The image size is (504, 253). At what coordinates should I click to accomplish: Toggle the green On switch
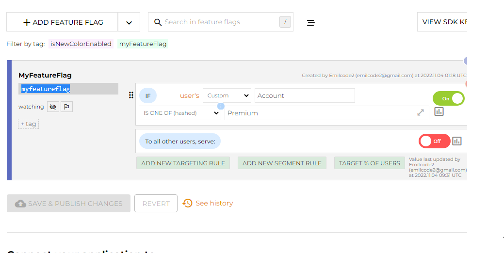(448, 98)
